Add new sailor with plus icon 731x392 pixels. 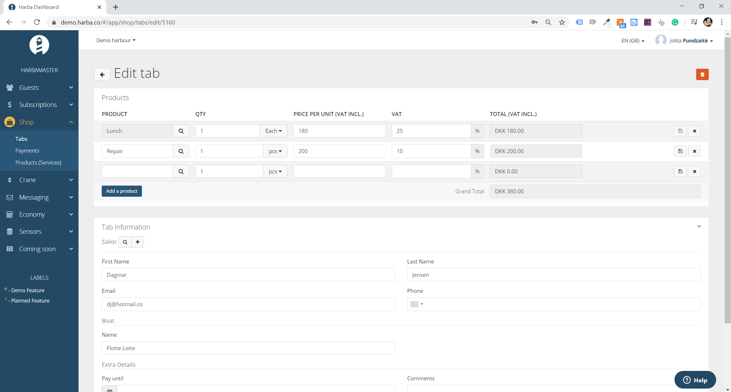point(138,242)
